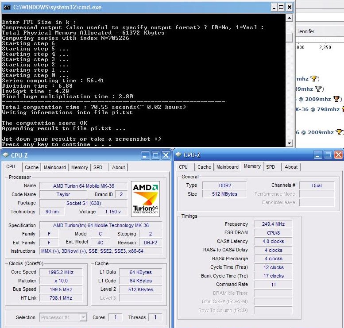The image size is (344, 328).
Task: Click the processor Name field 'AMD Turion 64 Mobile MK-36'
Action: click(x=83, y=186)
